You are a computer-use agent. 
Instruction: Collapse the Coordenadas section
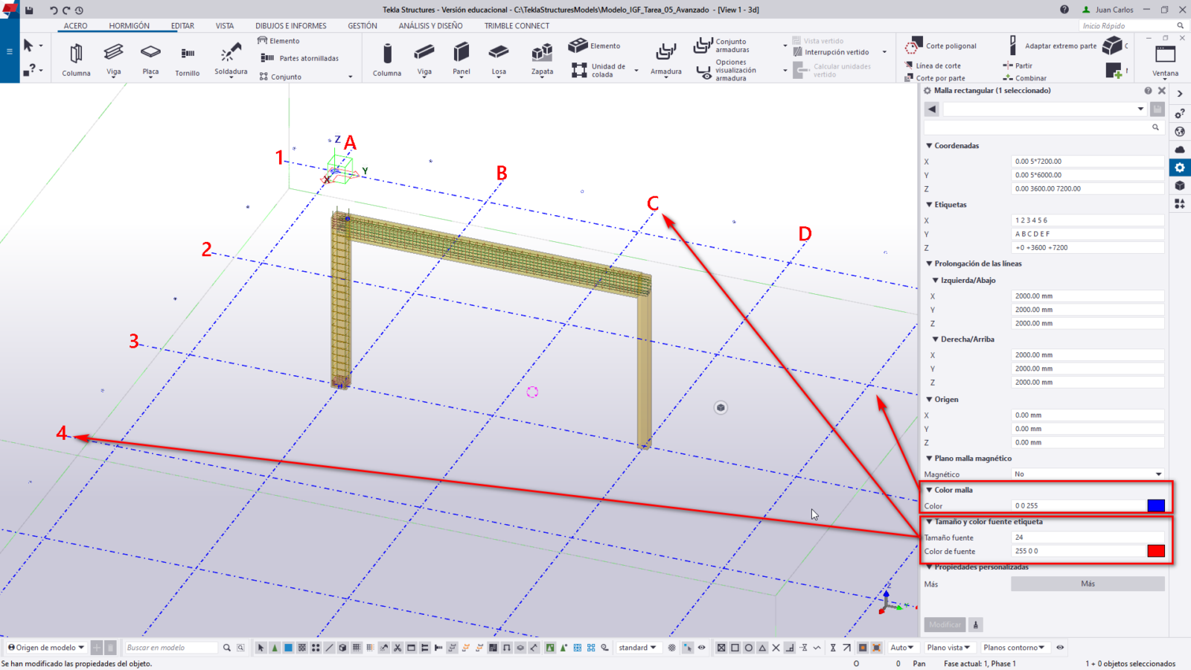[x=929, y=146]
